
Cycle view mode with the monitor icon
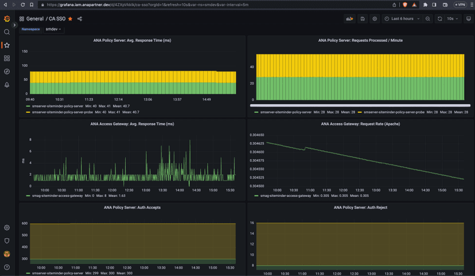click(468, 19)
